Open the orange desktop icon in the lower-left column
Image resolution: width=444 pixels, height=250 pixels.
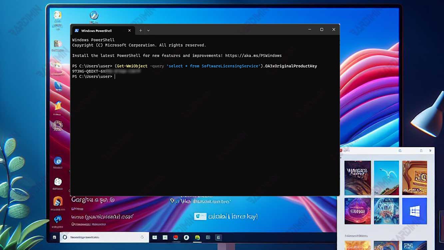[58, 201]
